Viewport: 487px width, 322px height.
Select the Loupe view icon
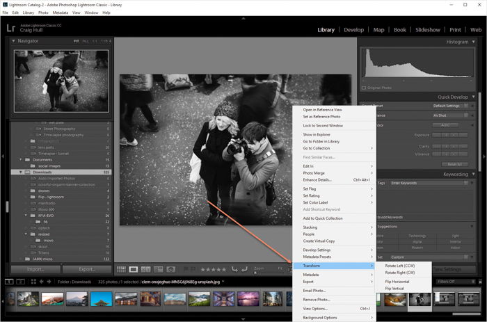pos(134,269)
